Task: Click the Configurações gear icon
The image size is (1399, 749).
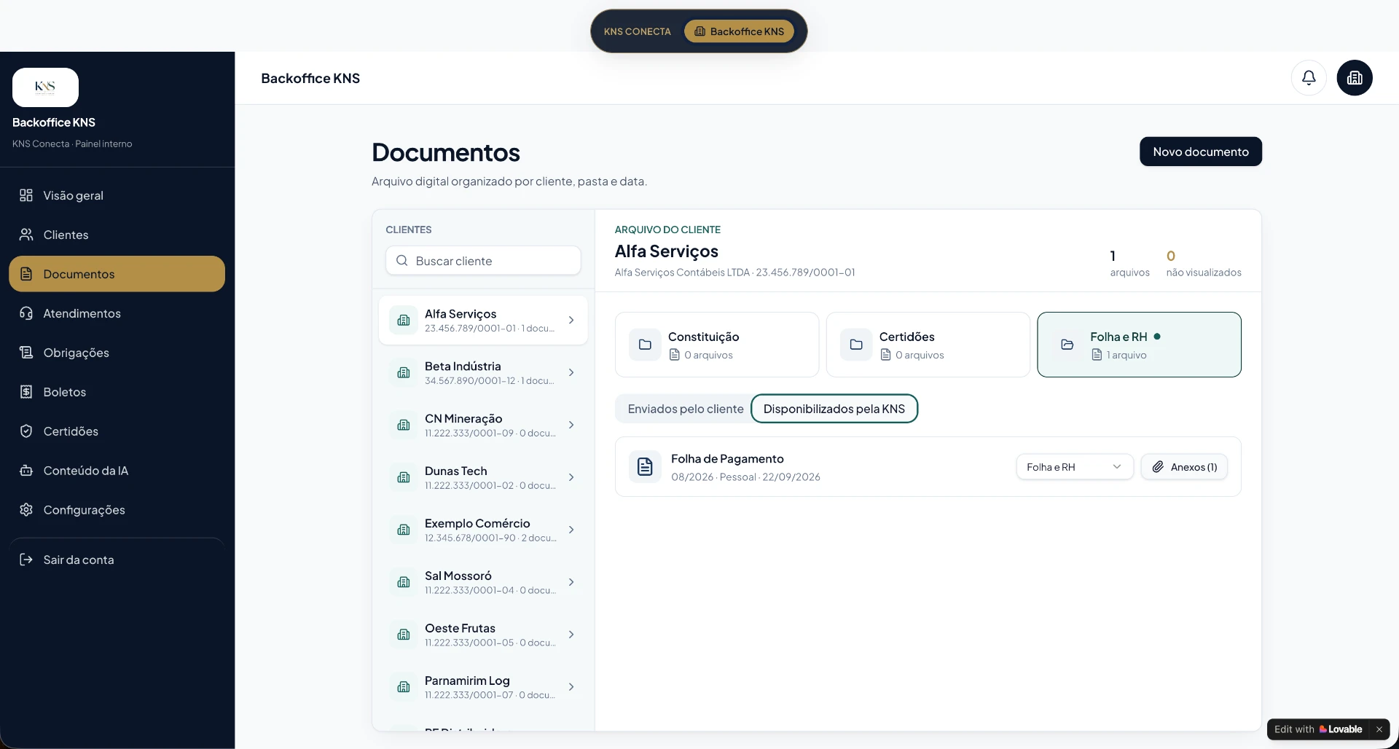Action: point(26,510)
